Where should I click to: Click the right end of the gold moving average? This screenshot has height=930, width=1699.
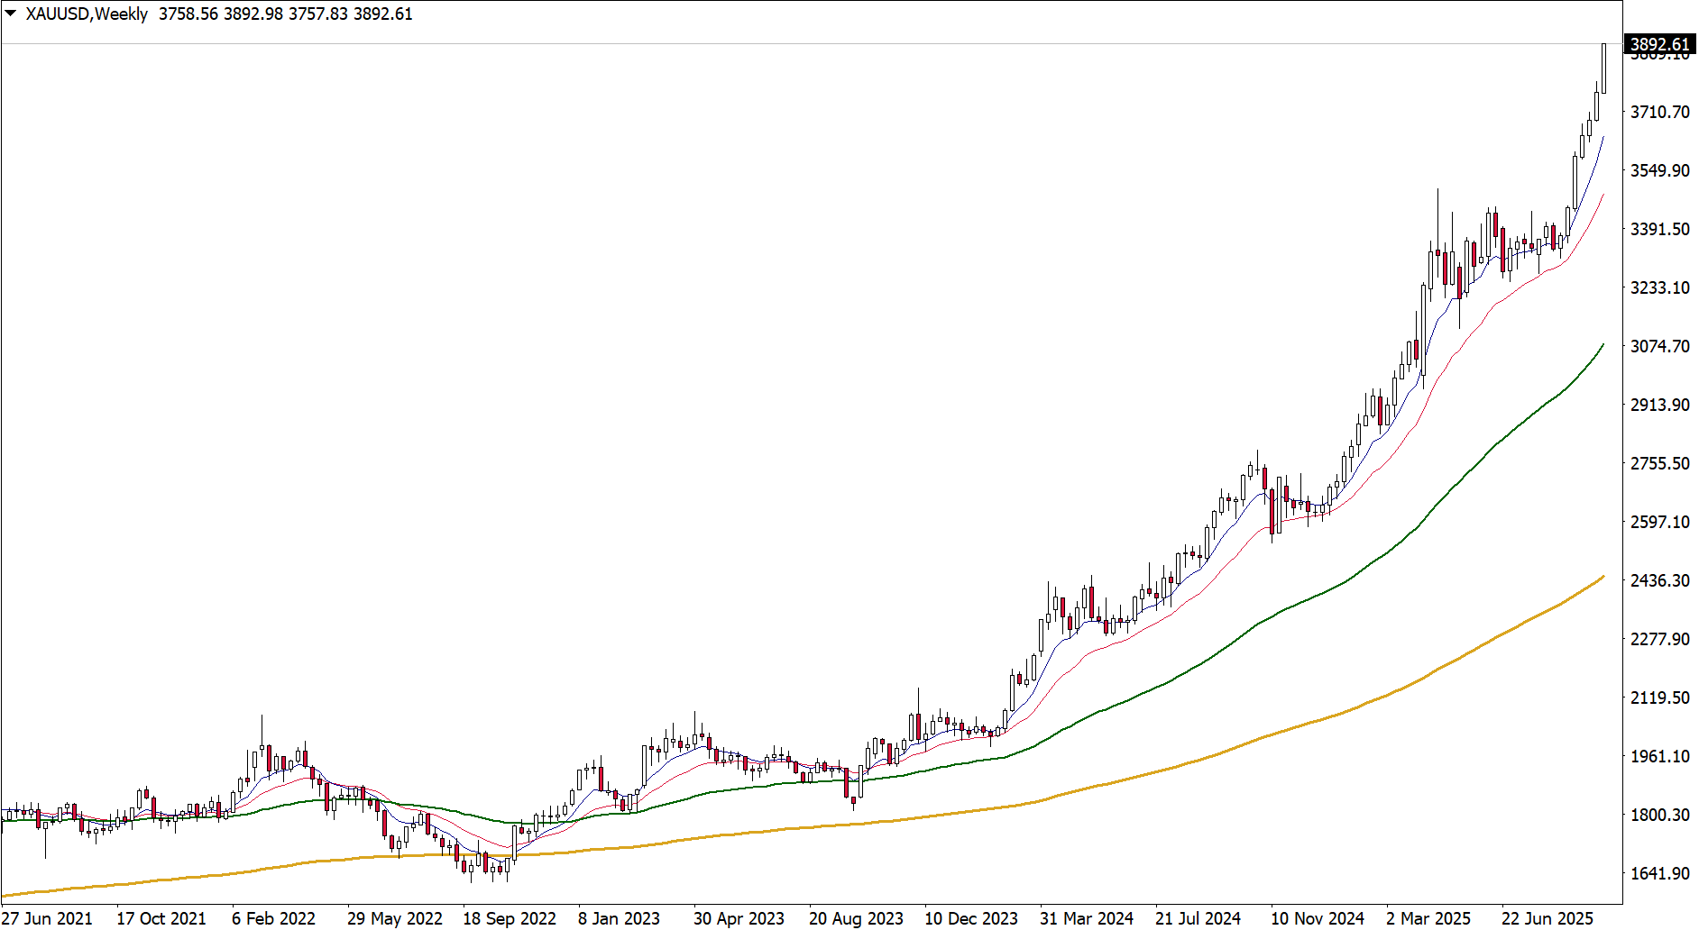click(x=1602, y=578)
